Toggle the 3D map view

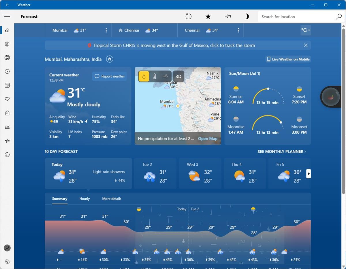point(178,76)
